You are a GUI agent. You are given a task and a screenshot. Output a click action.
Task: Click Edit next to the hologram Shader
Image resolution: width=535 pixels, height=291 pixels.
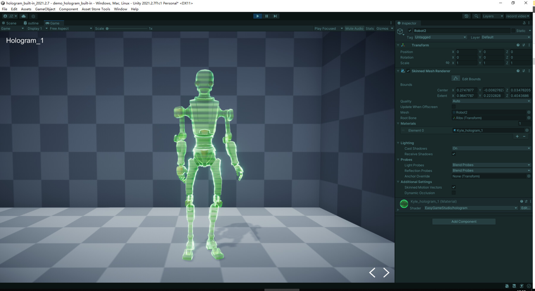(x=525, y=208)
